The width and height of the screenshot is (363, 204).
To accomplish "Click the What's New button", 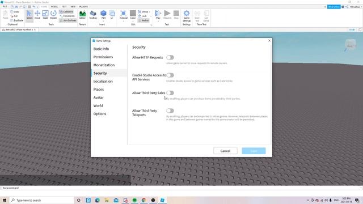I will click(334, 7).
